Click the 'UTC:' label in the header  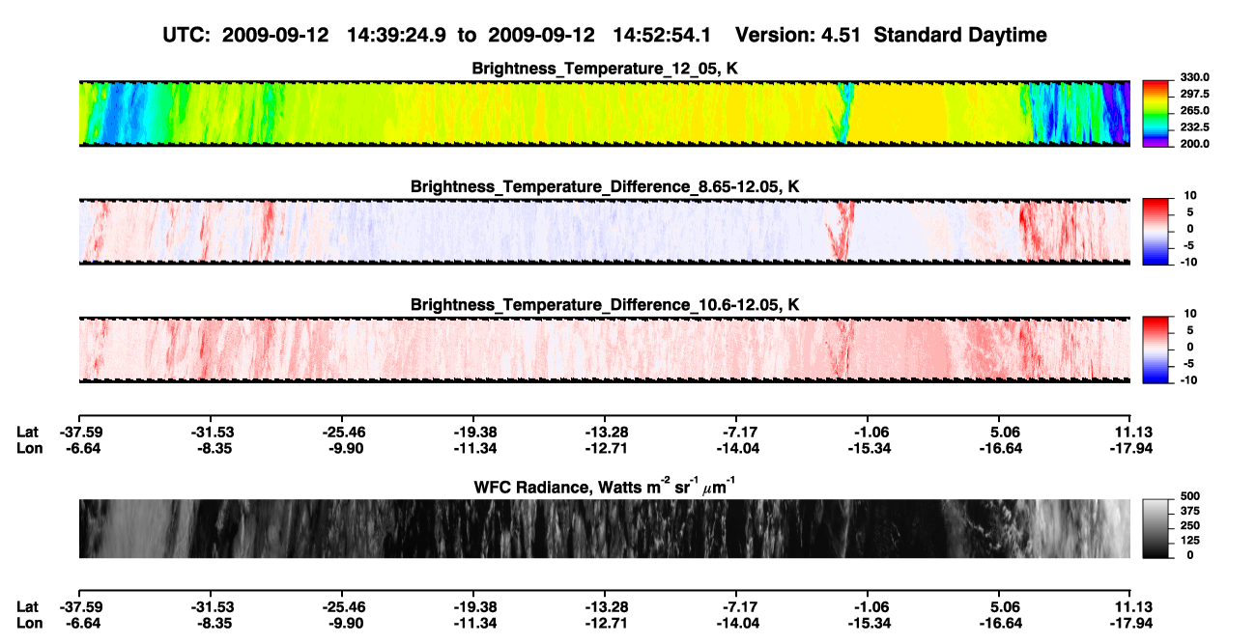187,35
